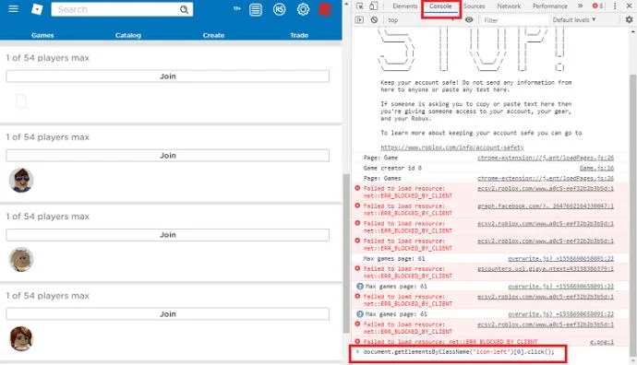Click the sunglasses player avatar thumbnail
The height and width of the screenshot is (365, 637).
coord(21,180)
